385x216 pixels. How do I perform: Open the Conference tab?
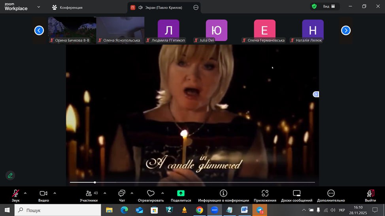tap(67, 7)
